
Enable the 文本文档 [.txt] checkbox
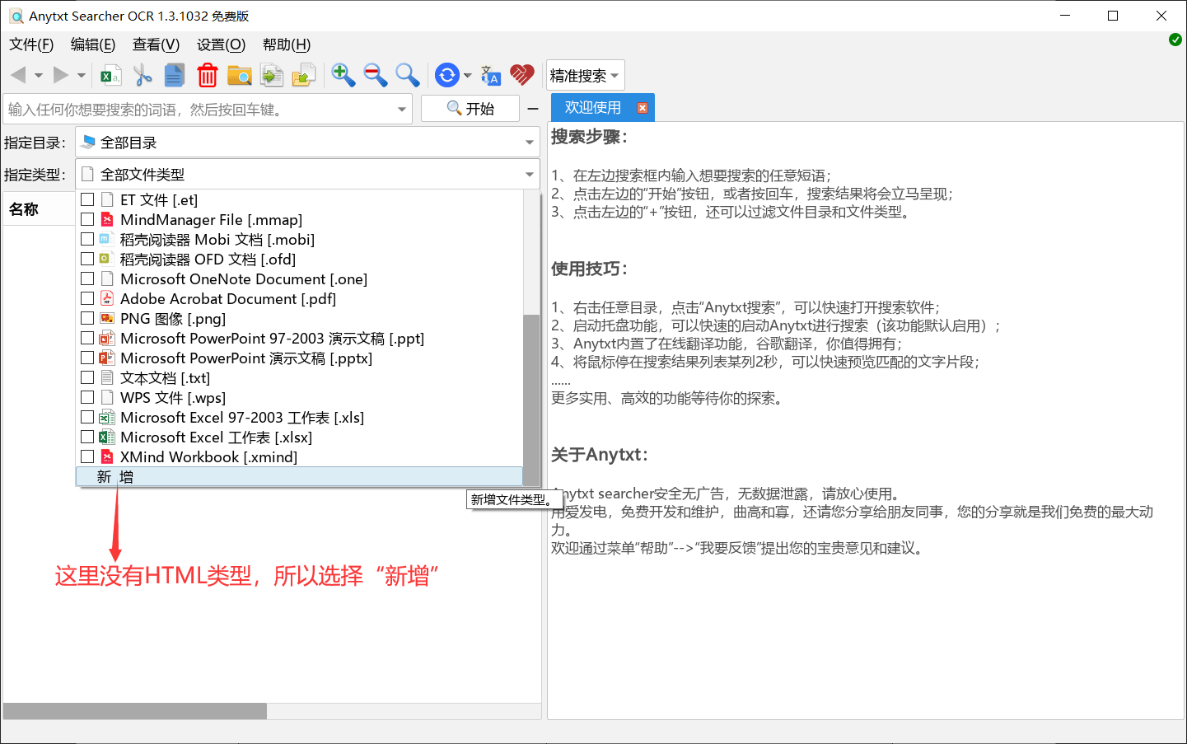click(87, 377)
